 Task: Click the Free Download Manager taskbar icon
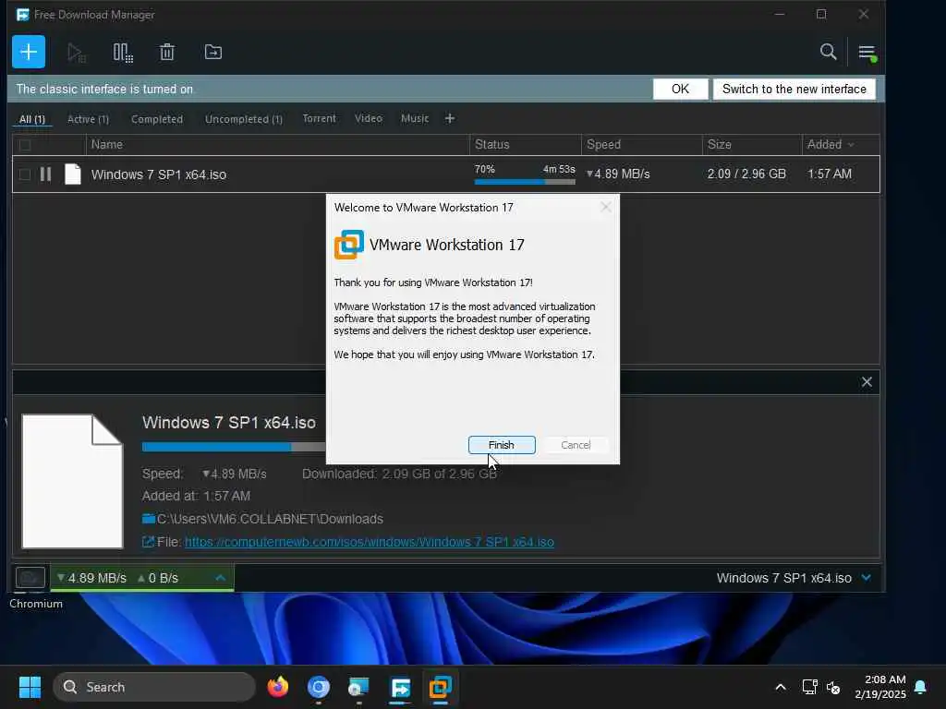click(x=401, y=687)
